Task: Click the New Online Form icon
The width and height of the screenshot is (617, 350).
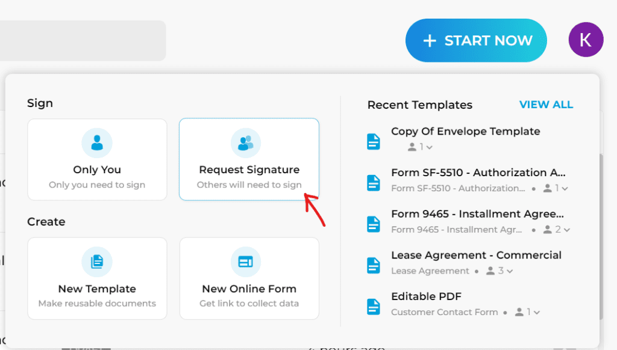Action: coord(249,262)
